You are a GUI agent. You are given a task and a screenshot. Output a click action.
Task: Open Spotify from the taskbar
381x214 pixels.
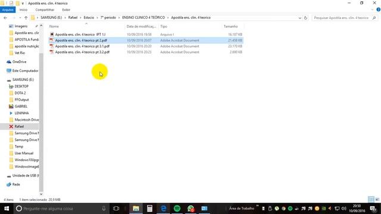click(177, 209)
